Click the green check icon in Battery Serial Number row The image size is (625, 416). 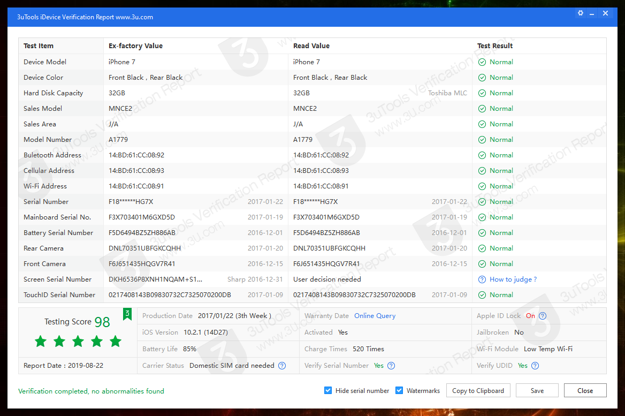click(482, 233)
